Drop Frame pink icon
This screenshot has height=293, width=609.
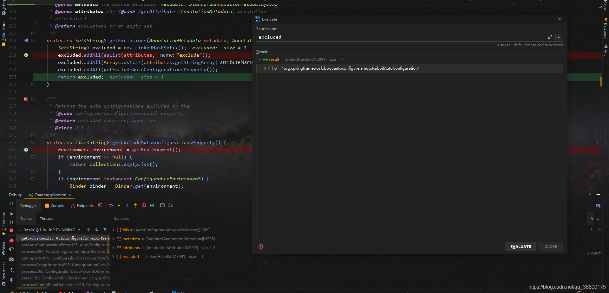pyautogui.click(x=144, y=205)
